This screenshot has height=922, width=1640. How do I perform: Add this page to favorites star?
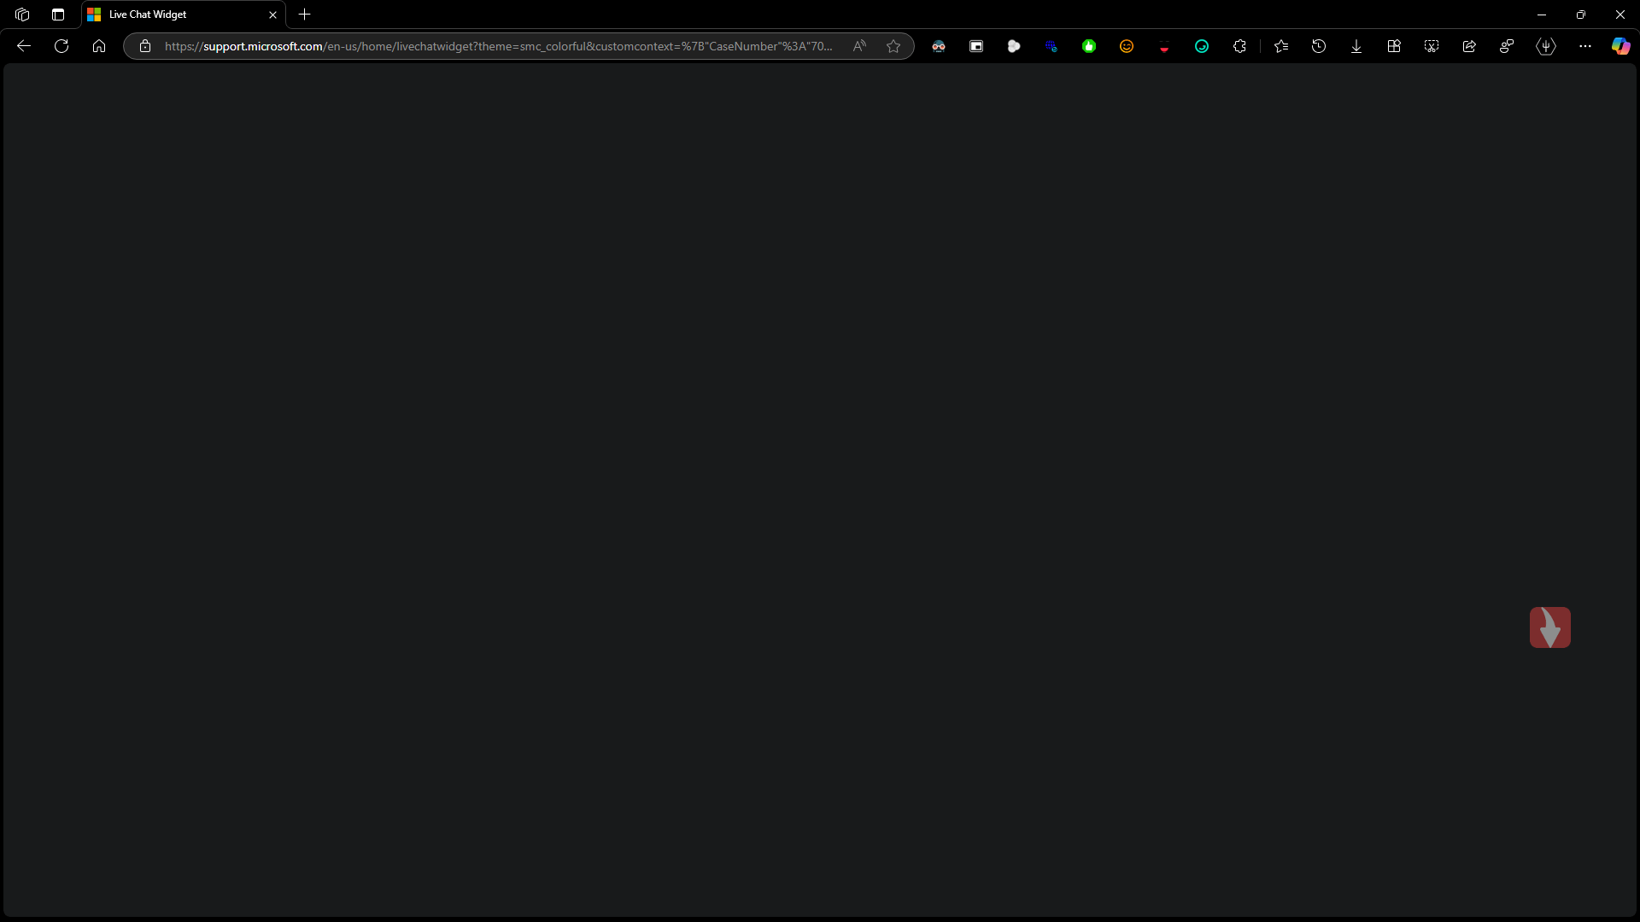[893, 46]
